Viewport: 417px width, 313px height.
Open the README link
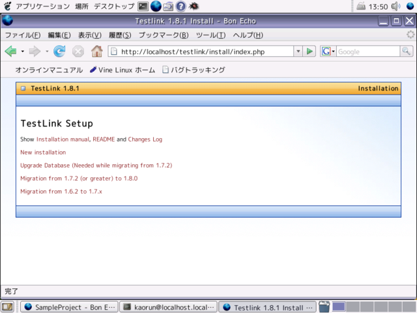click(x=104, y=139)
